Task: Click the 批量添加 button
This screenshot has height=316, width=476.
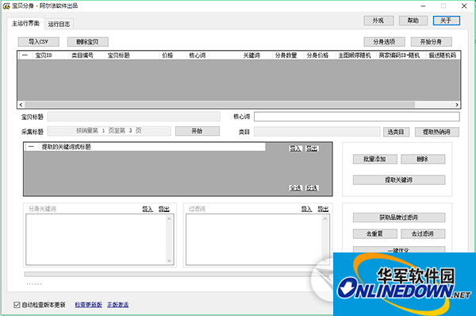Action: click(375, 159)
